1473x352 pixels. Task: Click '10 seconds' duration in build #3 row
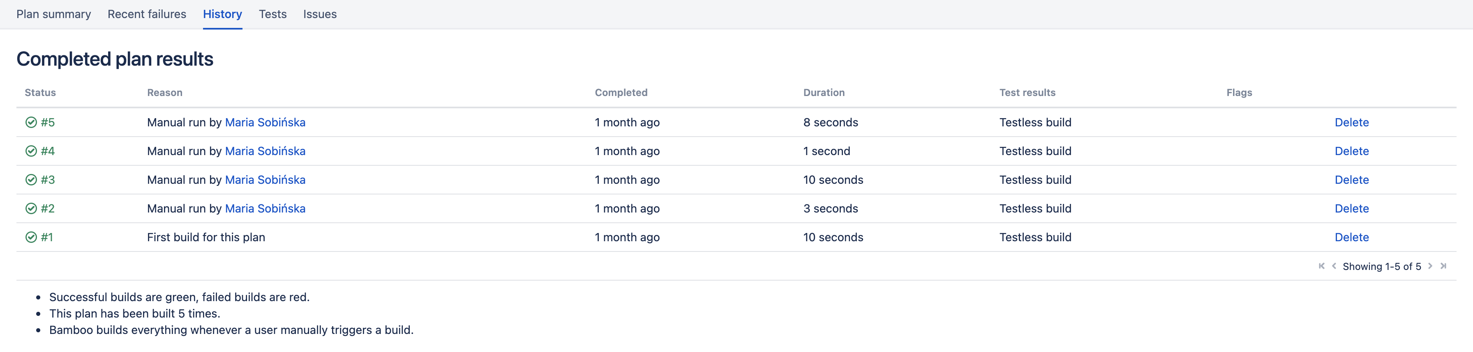click(x=833, y=180)
